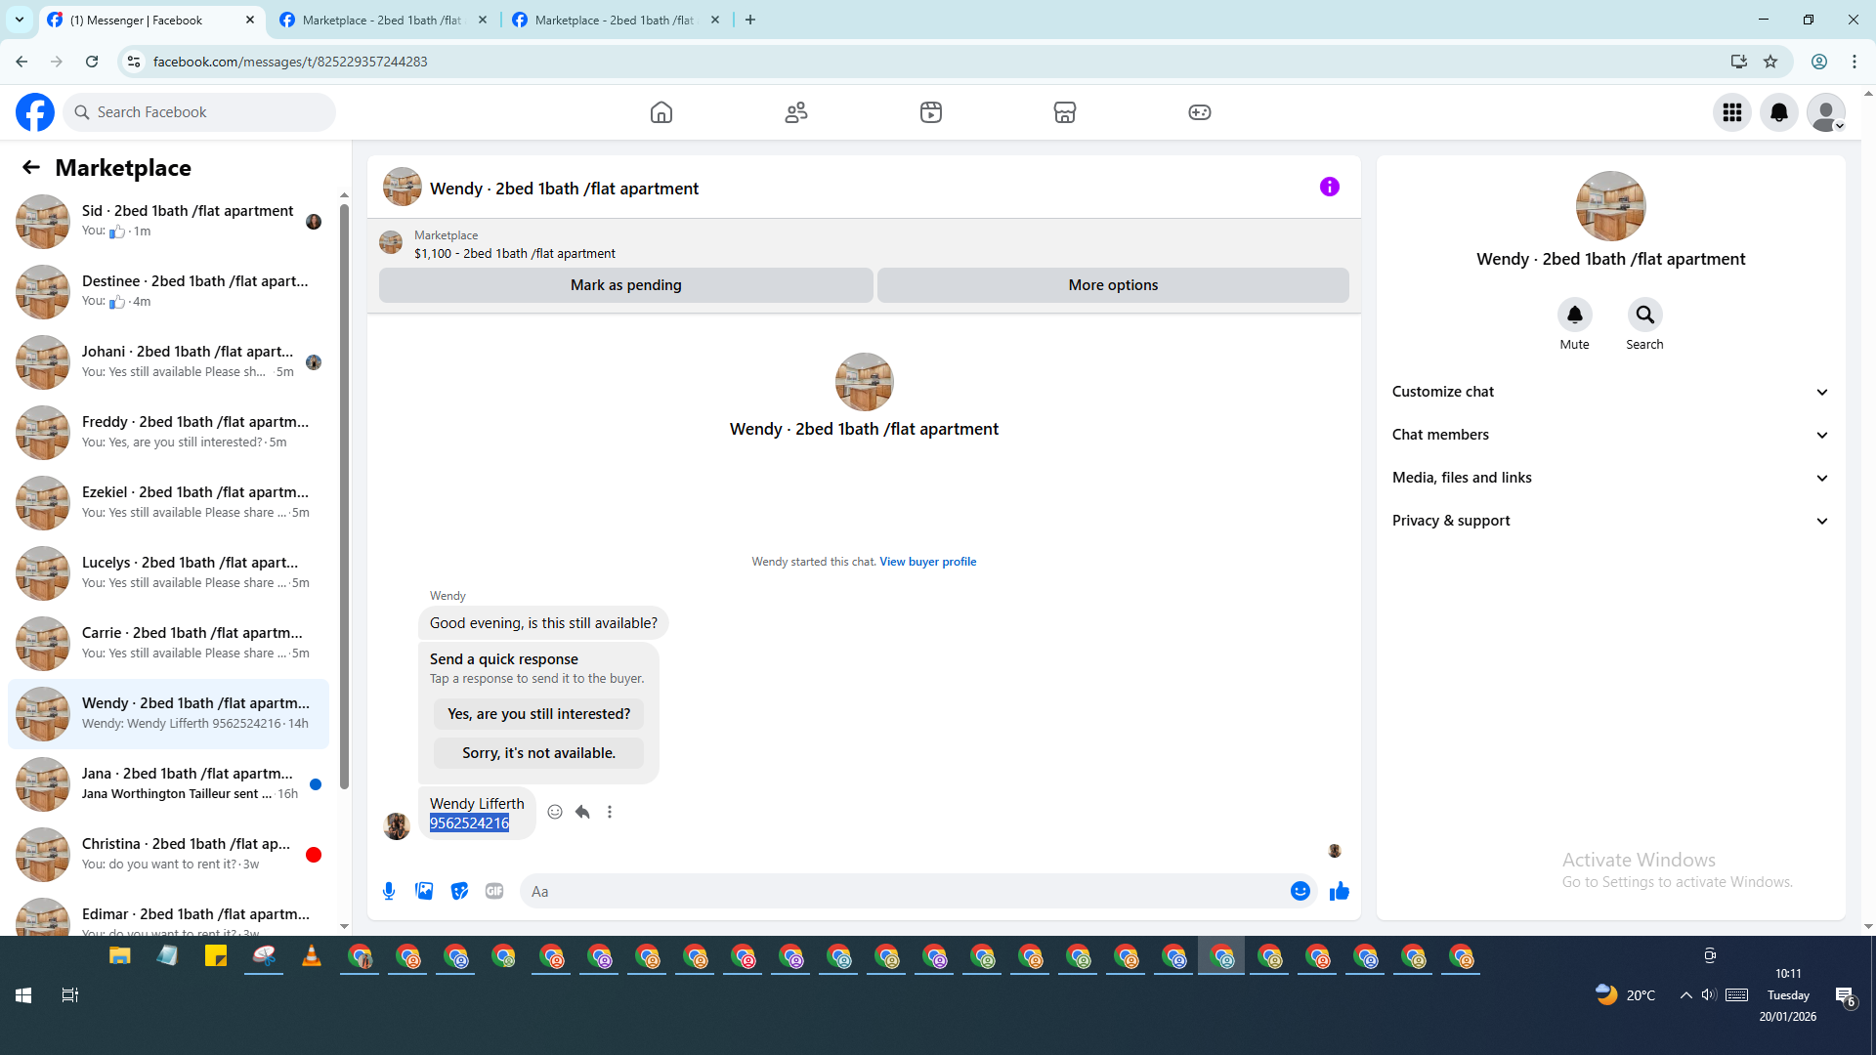The image size is (1876, 1055).
Task: Choose a sticker from the sticker icon
Action: tap(459, 891)
